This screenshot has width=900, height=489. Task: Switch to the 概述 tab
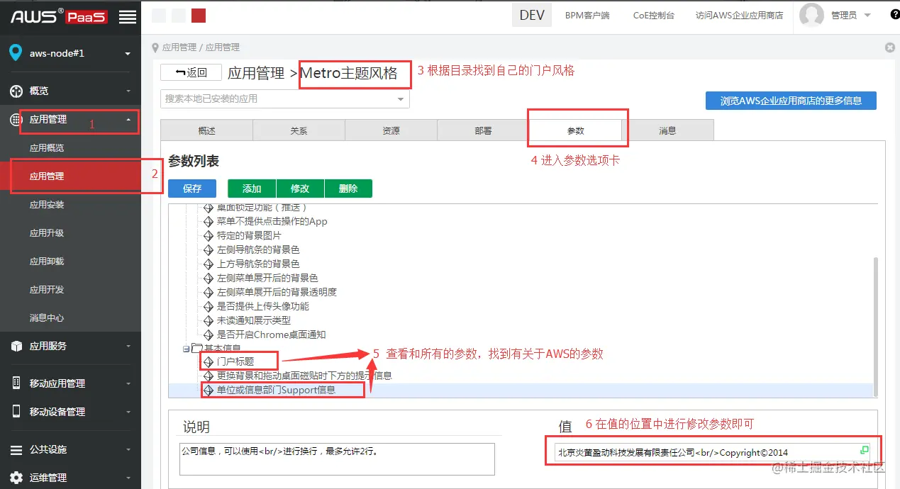click(x=206, y=130)
